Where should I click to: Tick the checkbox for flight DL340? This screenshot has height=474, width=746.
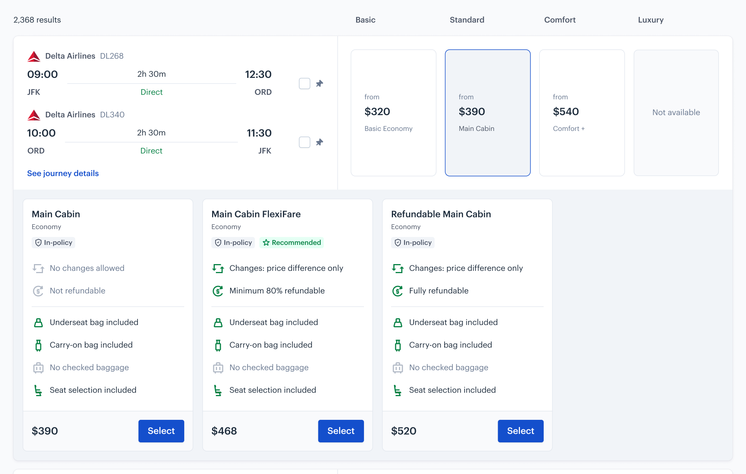pyautogui.click(x=304, y=142)
